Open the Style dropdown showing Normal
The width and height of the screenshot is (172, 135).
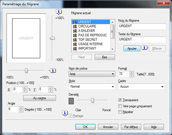point(92,86)
